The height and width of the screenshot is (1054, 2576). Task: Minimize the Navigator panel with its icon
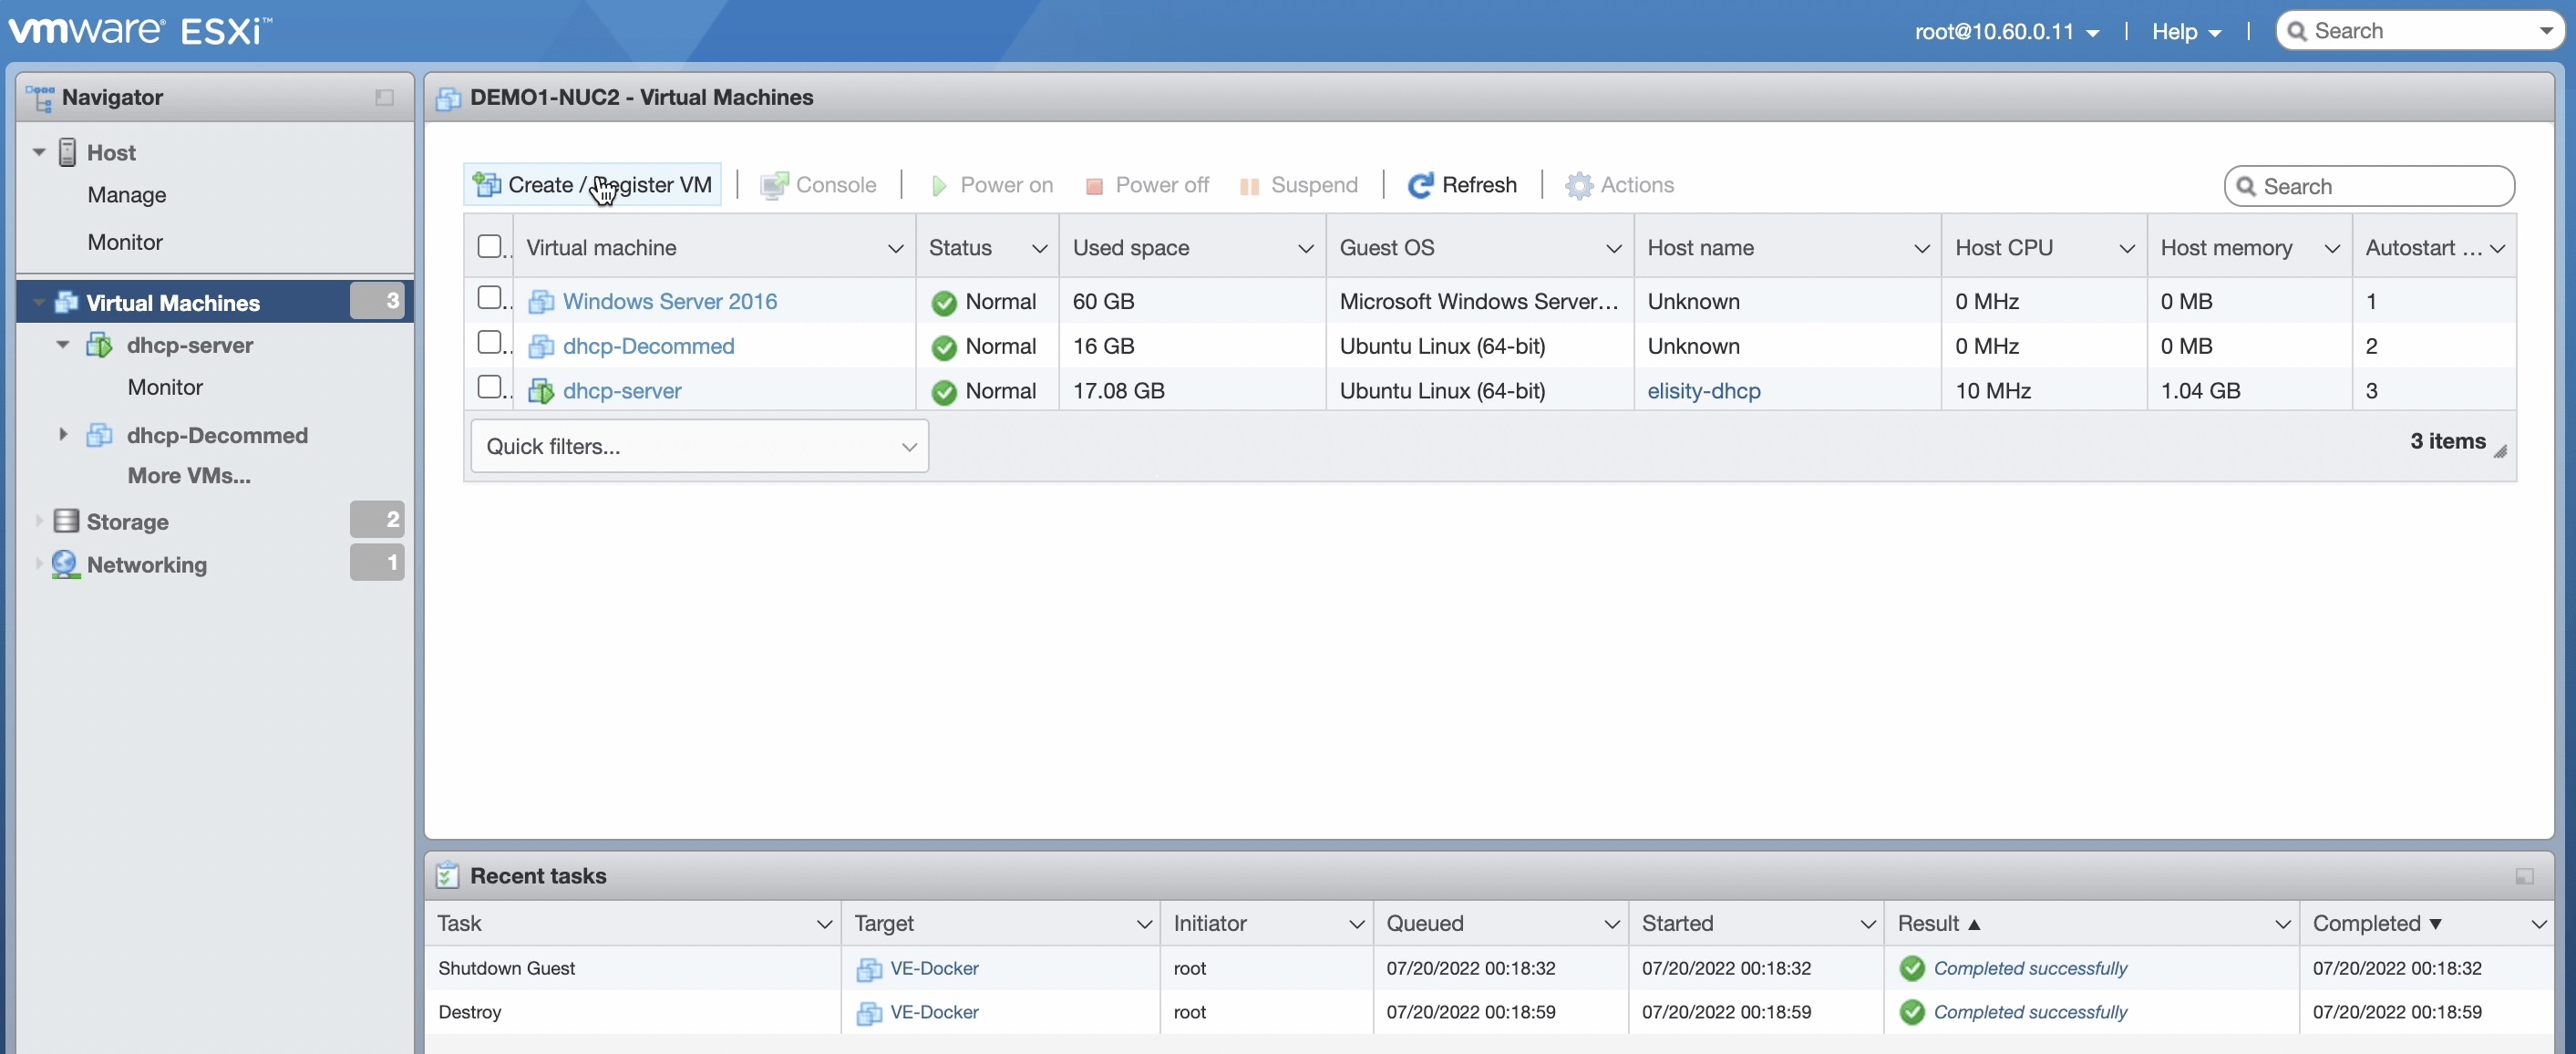coord(384,97)
